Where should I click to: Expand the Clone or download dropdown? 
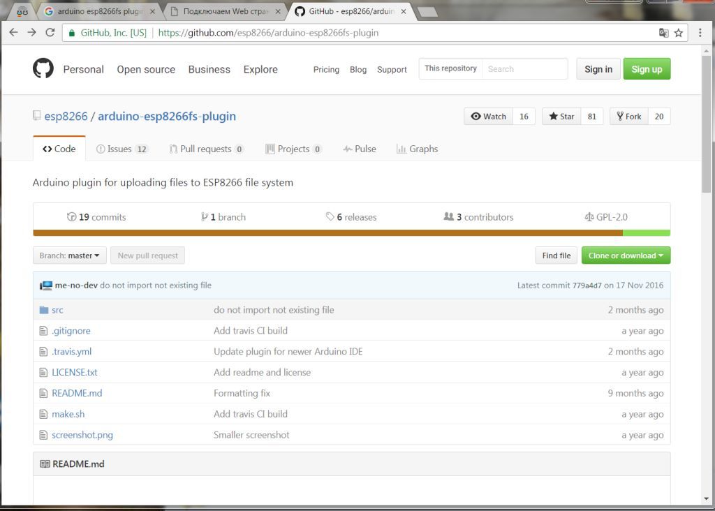[626, 256]
